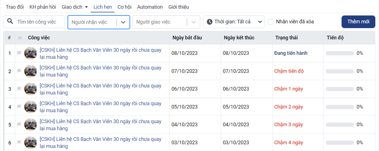Click the avatar thumbnail in row 2
379x151 pixels.
(x=30, y=71)
